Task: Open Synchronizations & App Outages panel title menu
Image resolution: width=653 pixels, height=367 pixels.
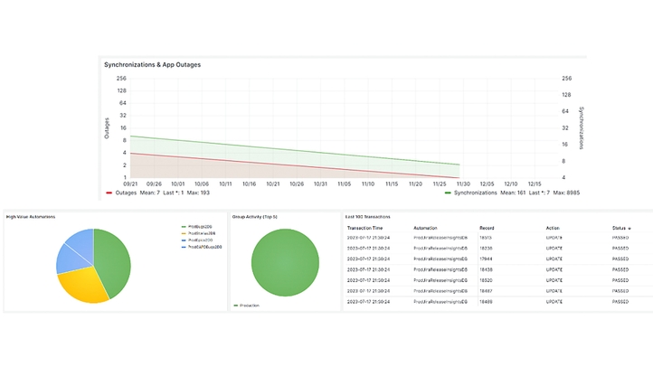Action: coord(152,65)
